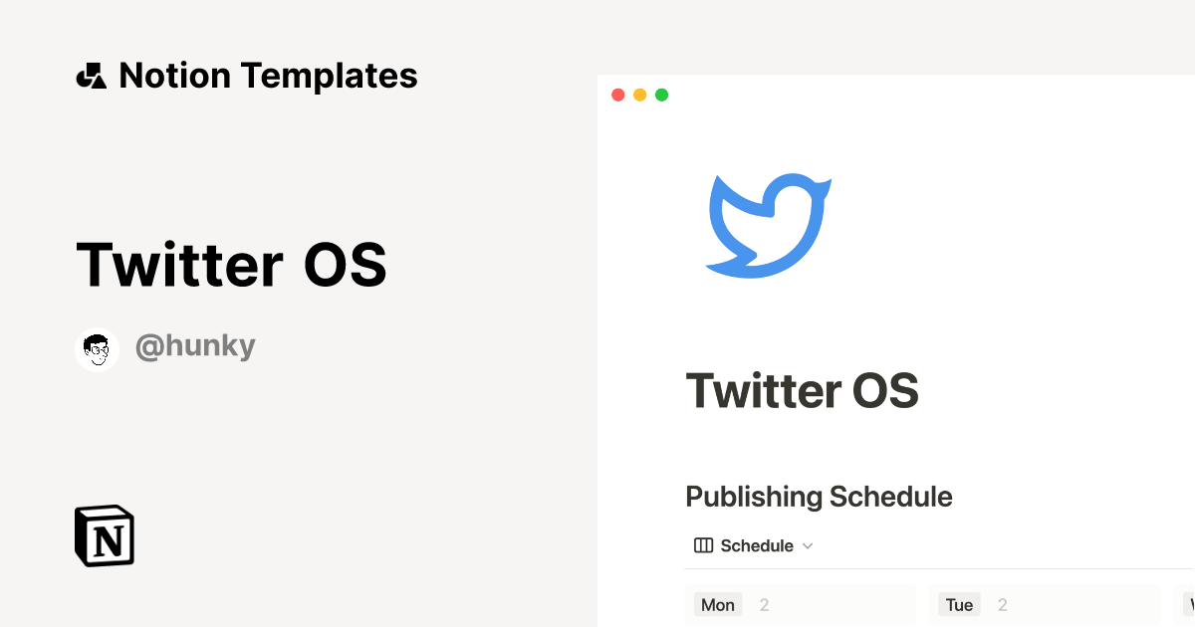Select the blue Twitter bird page icon
1195x627 pixels.
767,224
